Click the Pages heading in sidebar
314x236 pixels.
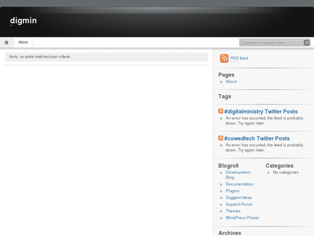(x=226, y=75)
